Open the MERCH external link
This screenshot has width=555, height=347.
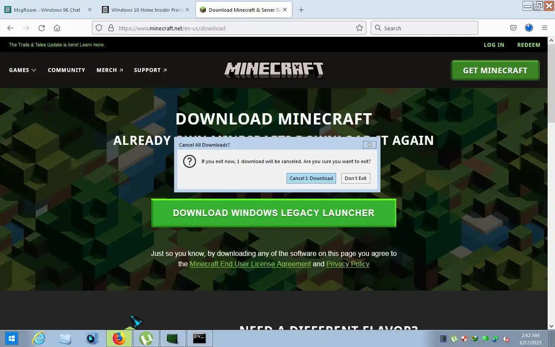(x=110, y=70)
